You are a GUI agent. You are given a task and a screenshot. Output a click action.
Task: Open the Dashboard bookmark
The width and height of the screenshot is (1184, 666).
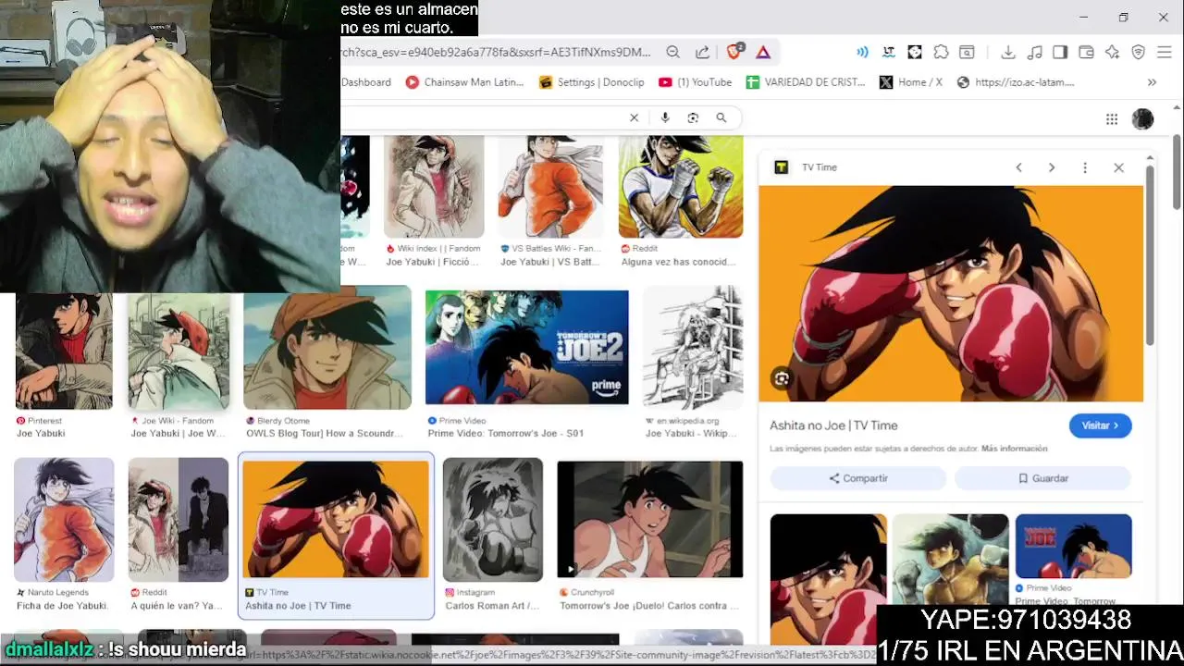pyautogui.click(x=366, y=82)
